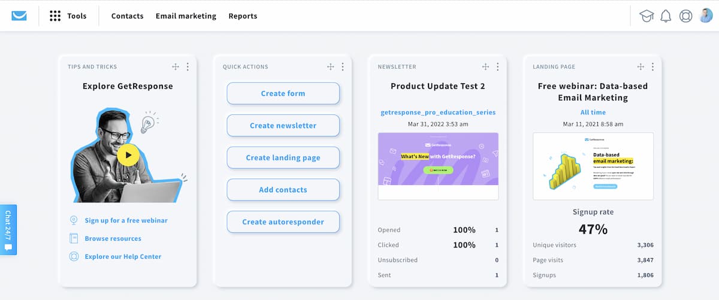
Task: Open three-dot menu on Newsletter card
Action: click(x=497, y=67)
